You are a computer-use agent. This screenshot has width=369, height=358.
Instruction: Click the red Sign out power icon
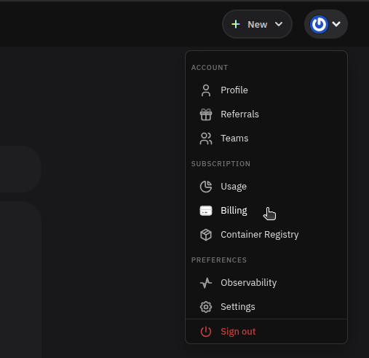point(206,332)
